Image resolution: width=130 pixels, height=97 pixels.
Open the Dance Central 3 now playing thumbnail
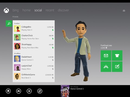pyautogui.click(x=65, y=91)
